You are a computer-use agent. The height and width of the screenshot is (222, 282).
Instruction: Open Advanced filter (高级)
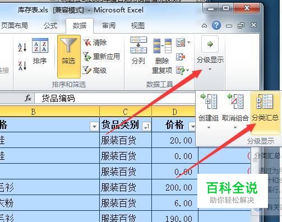95,70
